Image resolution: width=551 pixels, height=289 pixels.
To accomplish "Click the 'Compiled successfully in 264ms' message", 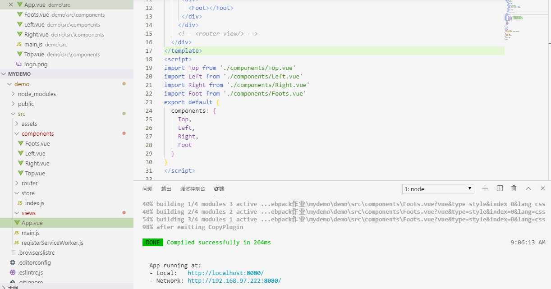I will [x=219, y=243].
